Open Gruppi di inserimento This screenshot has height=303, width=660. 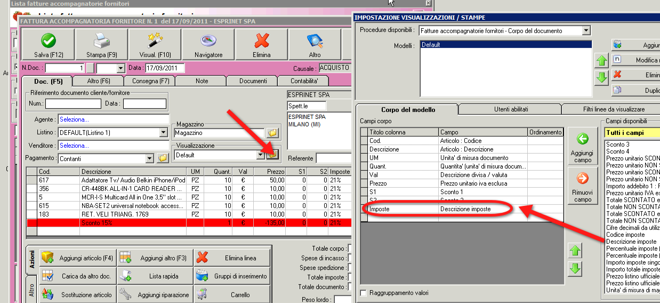click(232, 276)
